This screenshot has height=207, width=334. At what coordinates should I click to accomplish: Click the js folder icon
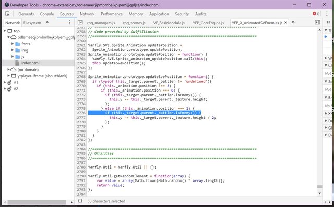point(18,57)
